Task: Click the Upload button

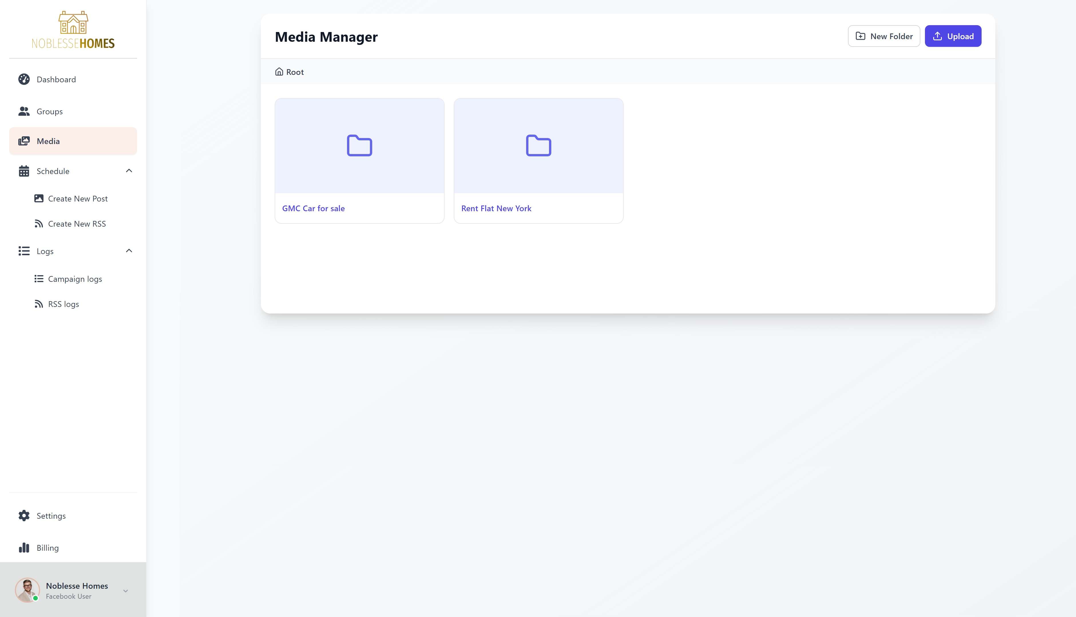Action: pyautogui.click(x=953, y=36)
